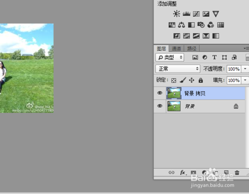Click the link layers icon
Screen dimensions: 249x194
pos(171,172)
